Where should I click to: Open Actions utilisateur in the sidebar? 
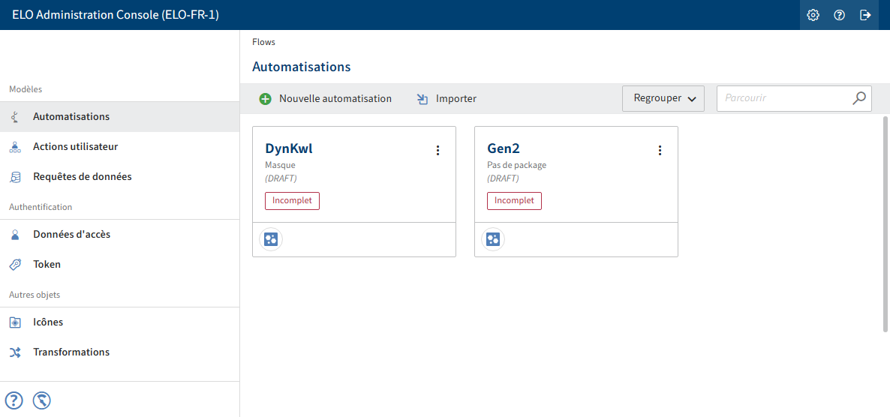pos(120,147)
